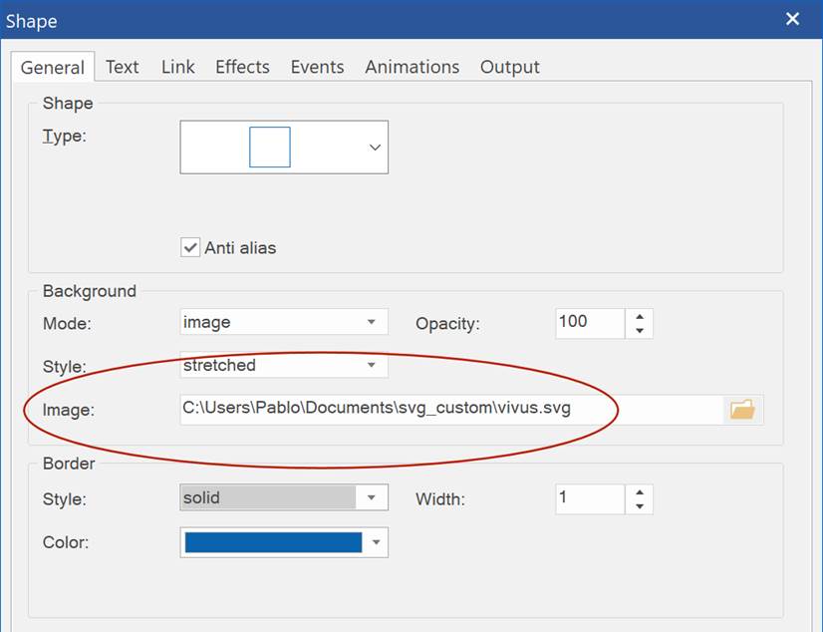Decrease Opacity with the down arrow
This screenshot has height=632, width=823.
(x=639, y=330)
